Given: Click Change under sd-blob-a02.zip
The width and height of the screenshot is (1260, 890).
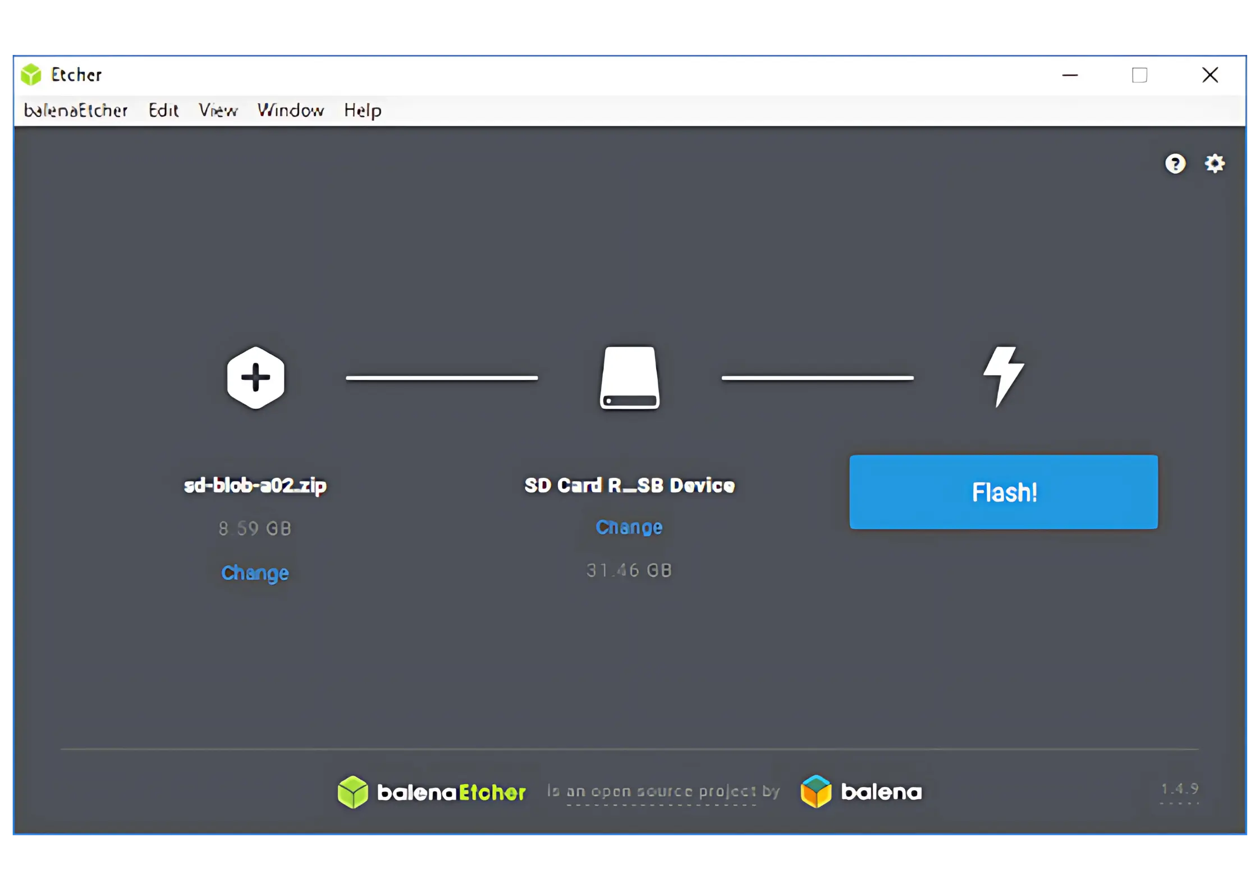Looking at the screenshot, I should click(255, 573).
